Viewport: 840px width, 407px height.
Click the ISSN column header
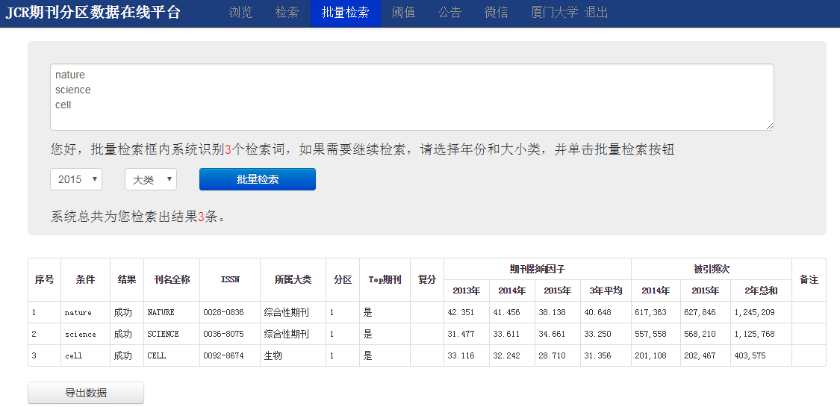click(230, 279)
